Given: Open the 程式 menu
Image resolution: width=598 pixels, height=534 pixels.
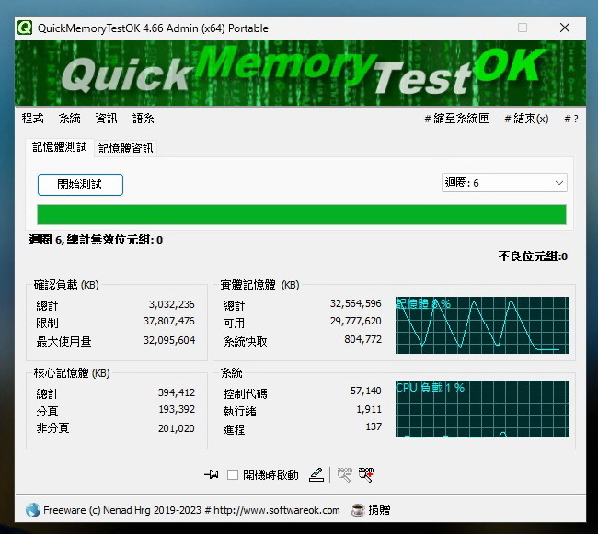Looking at the screenshot, I should (32, 119).
